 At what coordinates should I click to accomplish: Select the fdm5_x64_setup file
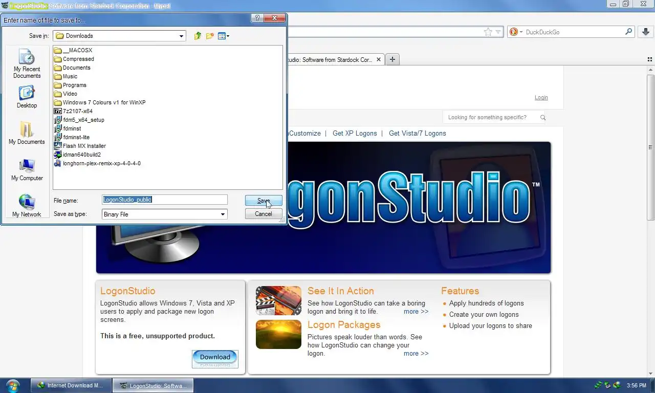pos(79,120)
